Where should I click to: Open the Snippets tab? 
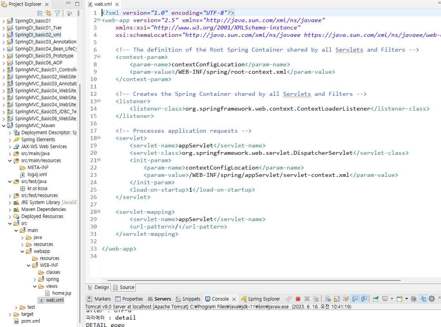188,299
